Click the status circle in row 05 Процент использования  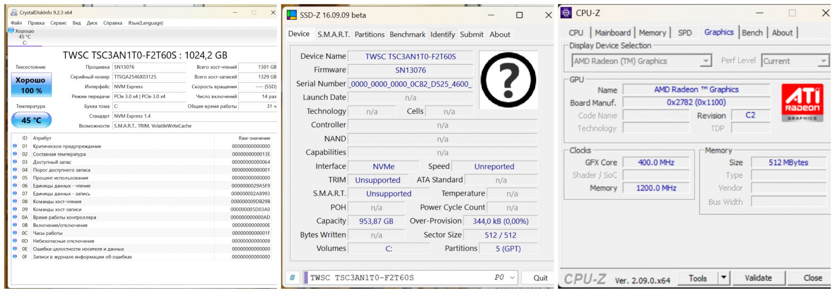[x=15, y=178]
